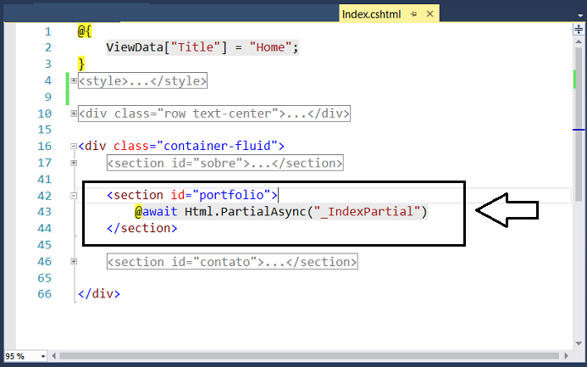
Task: Click the "Home" string literal
Action: (x=270, y=47)
